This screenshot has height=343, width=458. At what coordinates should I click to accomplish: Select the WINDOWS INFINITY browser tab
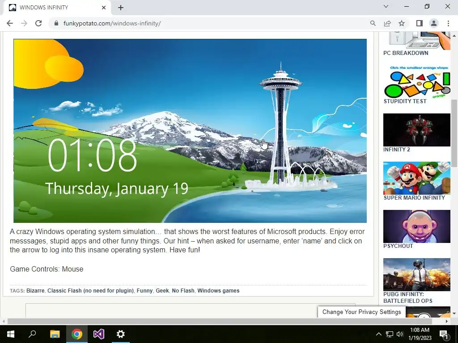coord(57,8)
